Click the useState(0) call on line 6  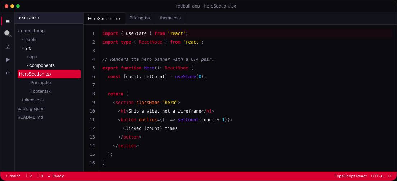(x=190, y=77)
